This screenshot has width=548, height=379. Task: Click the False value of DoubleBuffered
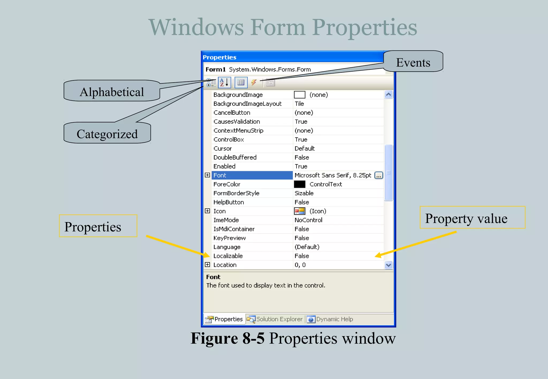302,157
